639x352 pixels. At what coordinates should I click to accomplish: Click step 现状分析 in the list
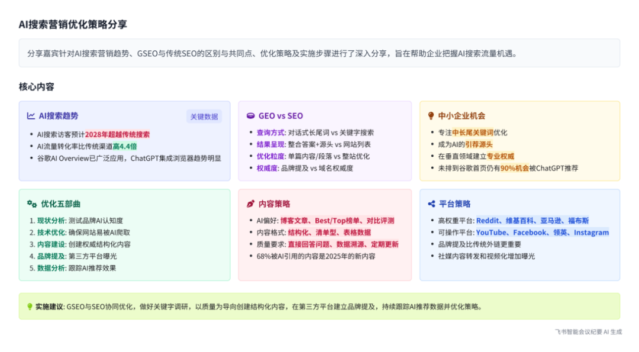coord(51,221)
